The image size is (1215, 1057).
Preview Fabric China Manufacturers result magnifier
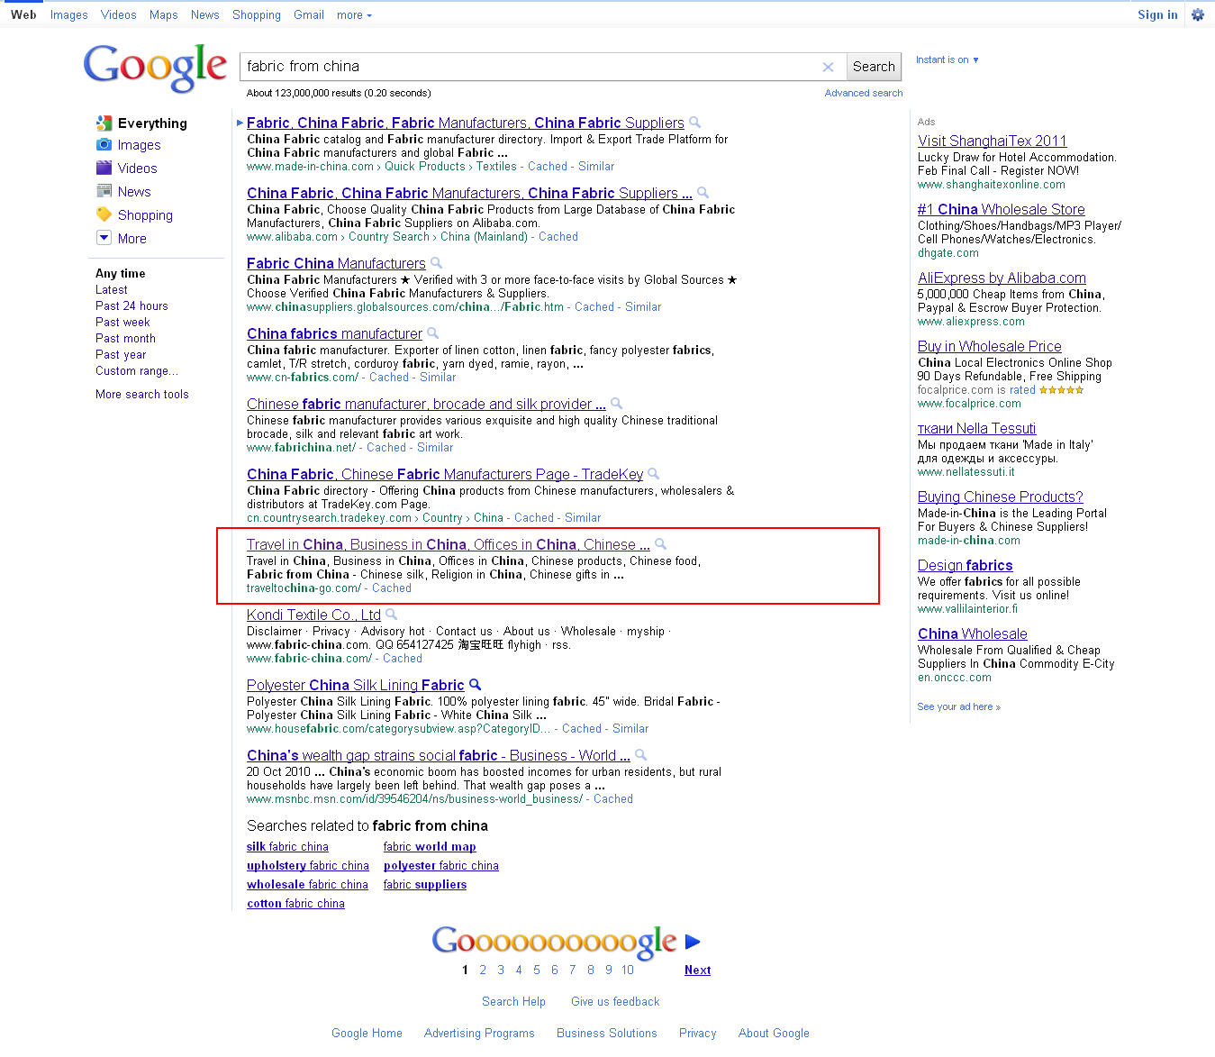click(436, 263)
